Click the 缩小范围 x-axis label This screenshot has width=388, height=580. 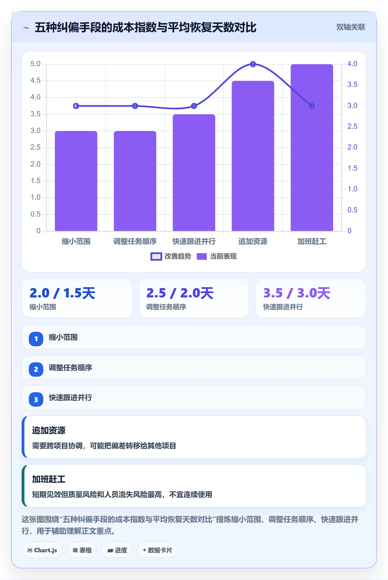76,242
